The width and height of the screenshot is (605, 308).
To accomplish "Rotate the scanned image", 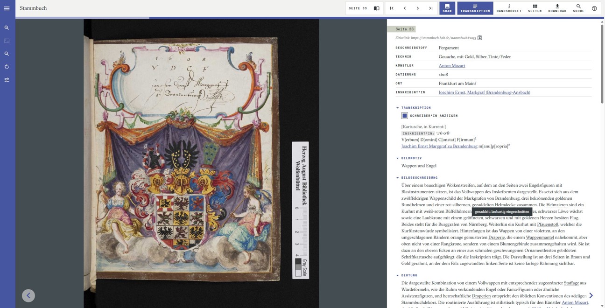I will pyautogui.click(x=7, y=67).
